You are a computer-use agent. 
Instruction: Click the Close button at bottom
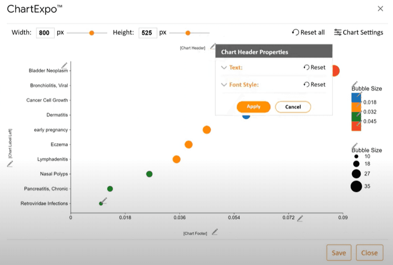[x=370, y=253]
